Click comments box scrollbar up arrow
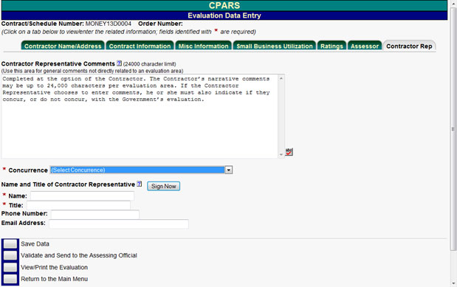The height and width of the screenshot is (287, 457). click(281, 78)
